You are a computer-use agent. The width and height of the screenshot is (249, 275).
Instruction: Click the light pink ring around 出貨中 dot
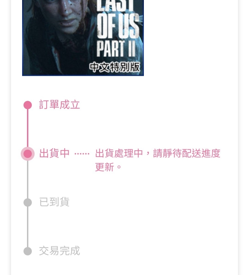click(28, 154)
